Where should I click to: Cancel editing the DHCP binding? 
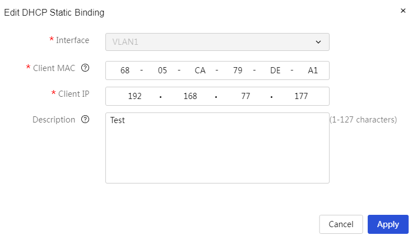click(x=341, y=224)
